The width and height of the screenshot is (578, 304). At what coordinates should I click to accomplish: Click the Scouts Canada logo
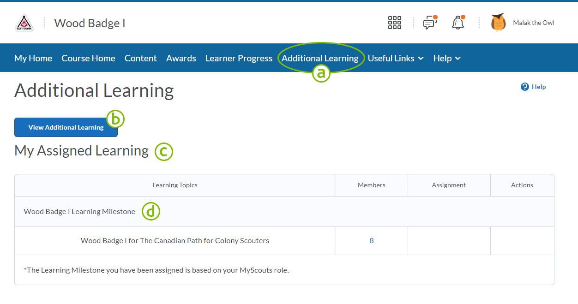tap(24, 23)
